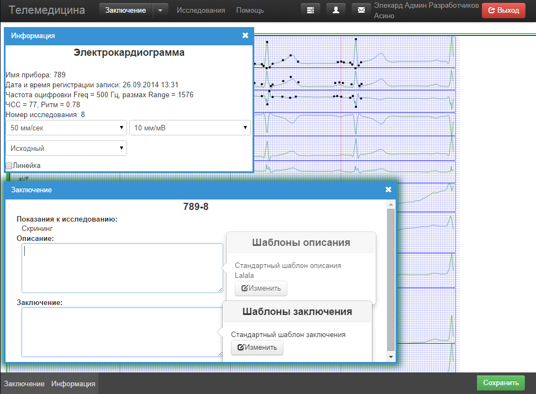Click the Электрокардиограмма heading
Viewport: 536px width, 394px height.
129,52
